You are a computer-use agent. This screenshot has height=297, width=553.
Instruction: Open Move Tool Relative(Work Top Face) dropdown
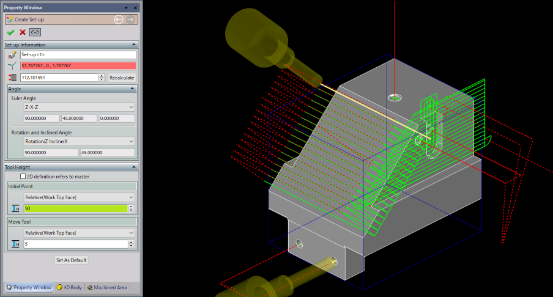pyautogui.click(x=79, y=233)
